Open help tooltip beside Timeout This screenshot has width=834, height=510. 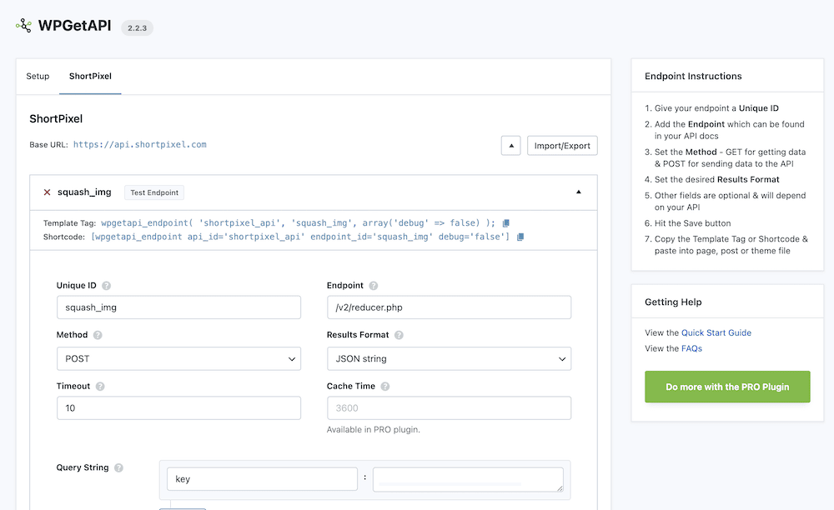(x=100, y=386)
